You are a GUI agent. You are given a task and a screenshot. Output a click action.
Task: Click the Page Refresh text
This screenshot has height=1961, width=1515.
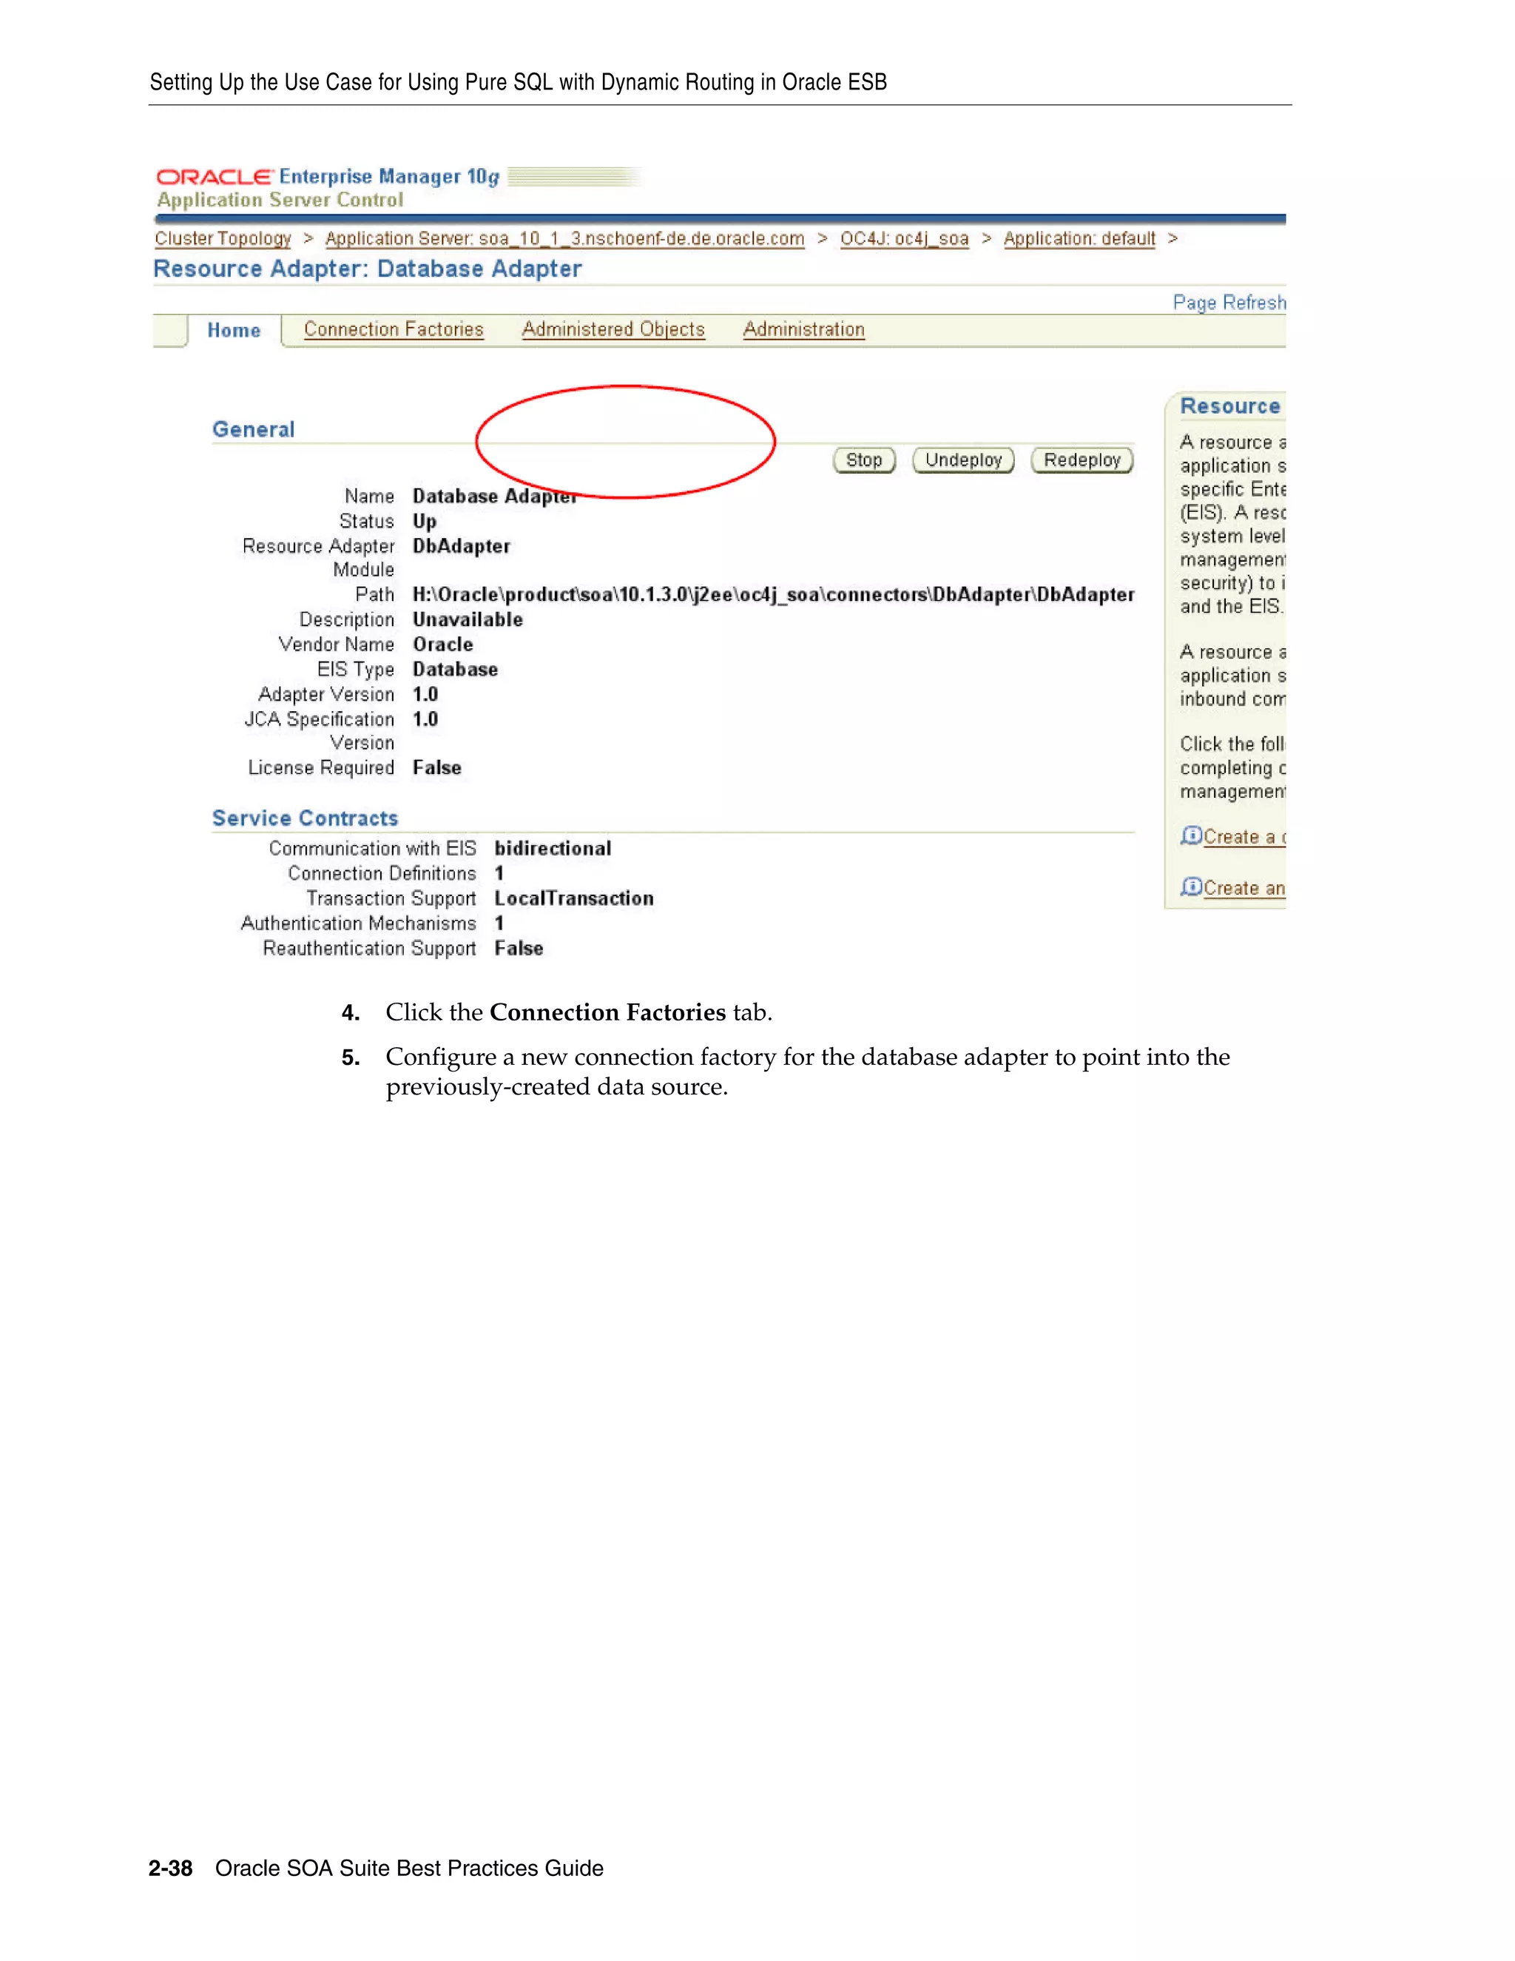pos(1229,303)
